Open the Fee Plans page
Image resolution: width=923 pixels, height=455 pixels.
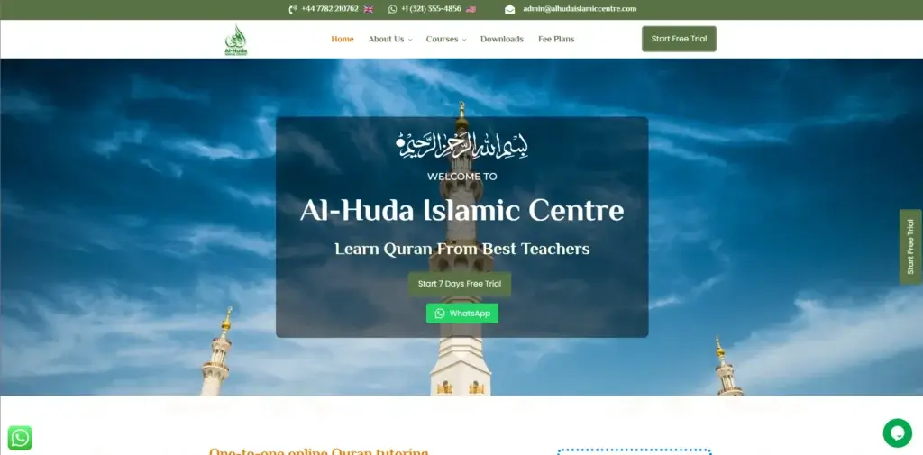coord(556,39)
